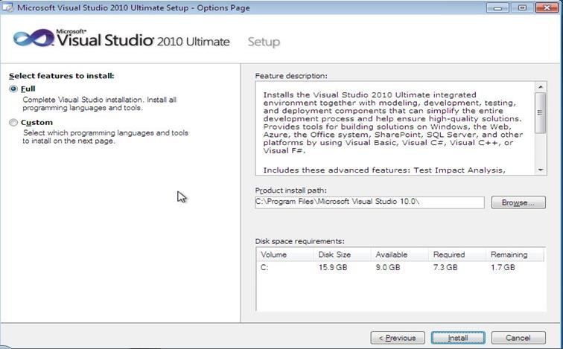Click the Volume column header
Screen dimensions: 563x349
pos(285,254)
